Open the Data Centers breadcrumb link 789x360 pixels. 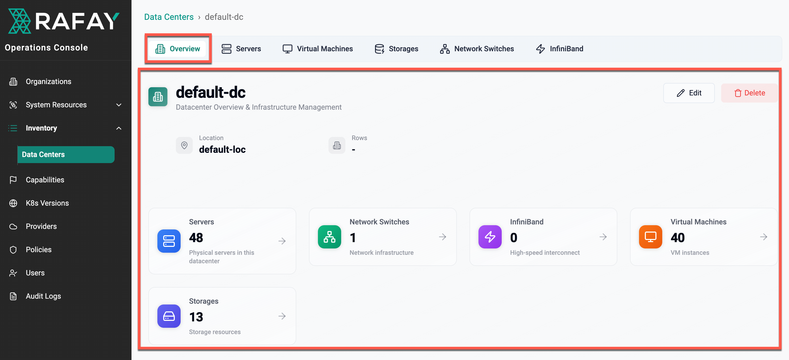pyautogui.click(x=169, y=17)
